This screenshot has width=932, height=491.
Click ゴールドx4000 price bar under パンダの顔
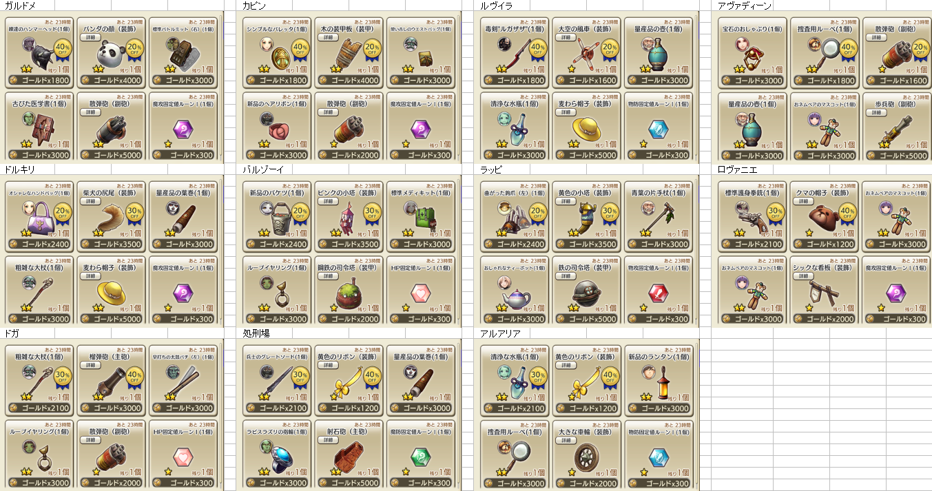pos(110,80)
